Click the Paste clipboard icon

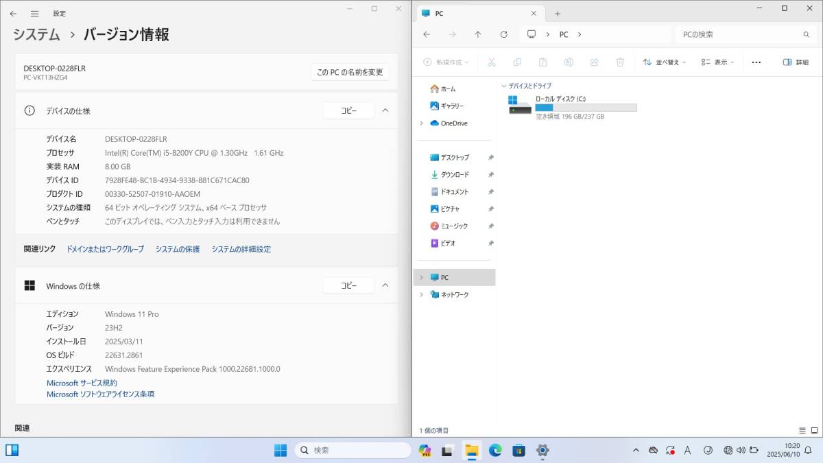point(543,62)
